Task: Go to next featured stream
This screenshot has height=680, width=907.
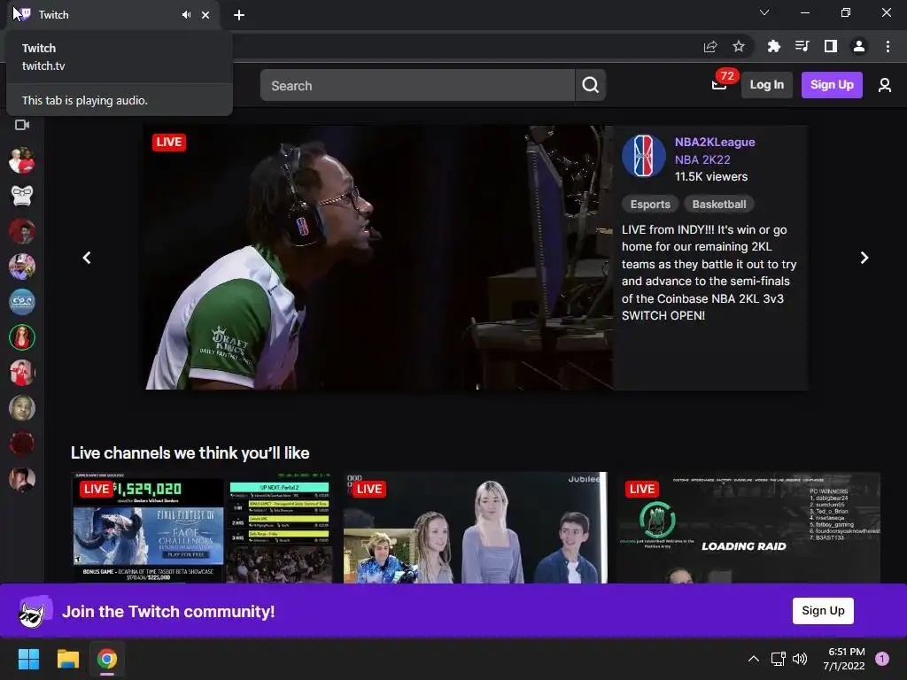Action: (864, 258)
